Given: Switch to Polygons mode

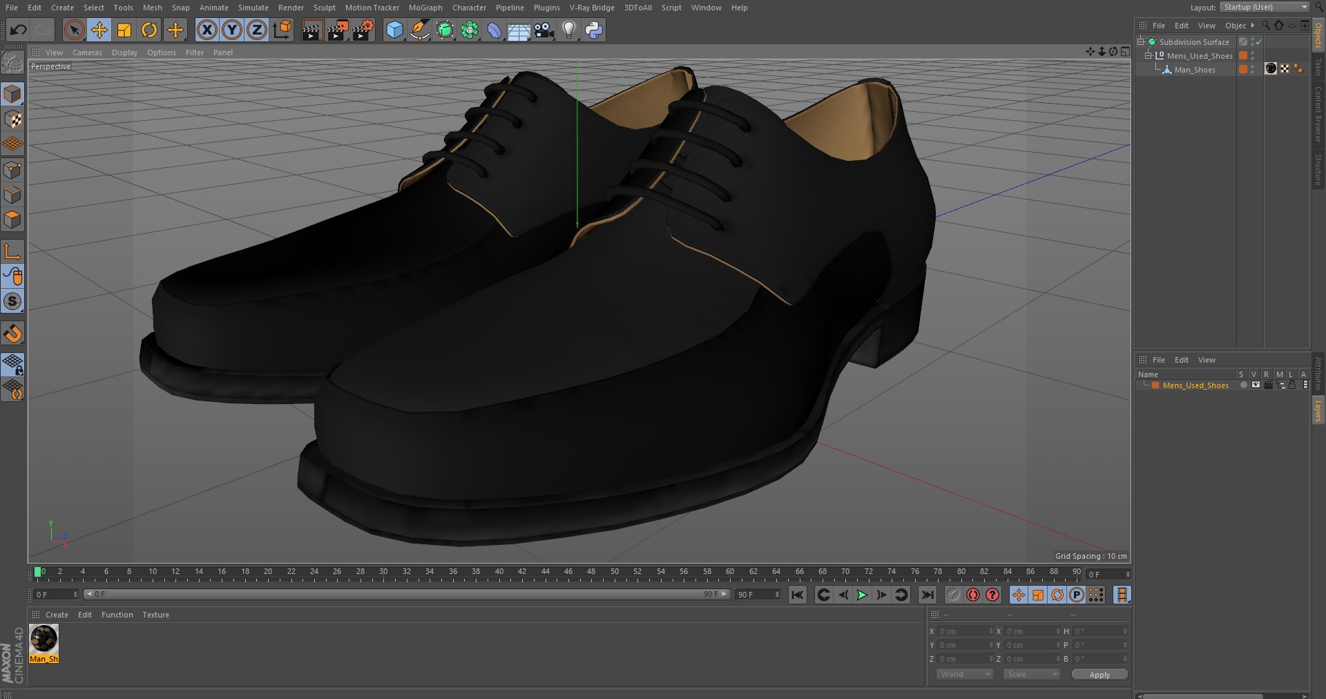Looking at the screenshot, I should point(12,220).
